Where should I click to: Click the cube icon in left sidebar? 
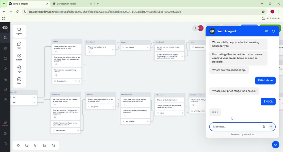tap(5, 133)
